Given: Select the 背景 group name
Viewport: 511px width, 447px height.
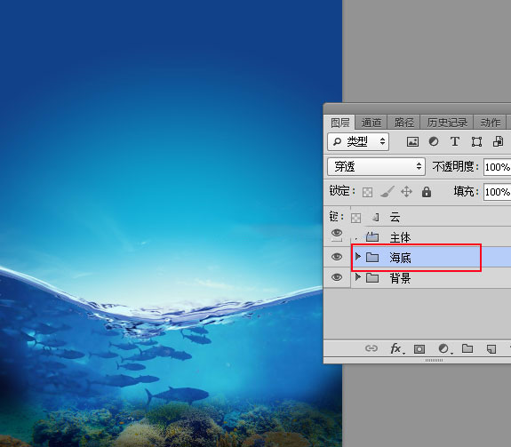Looking at the screenshot, I should pos(400,278).
